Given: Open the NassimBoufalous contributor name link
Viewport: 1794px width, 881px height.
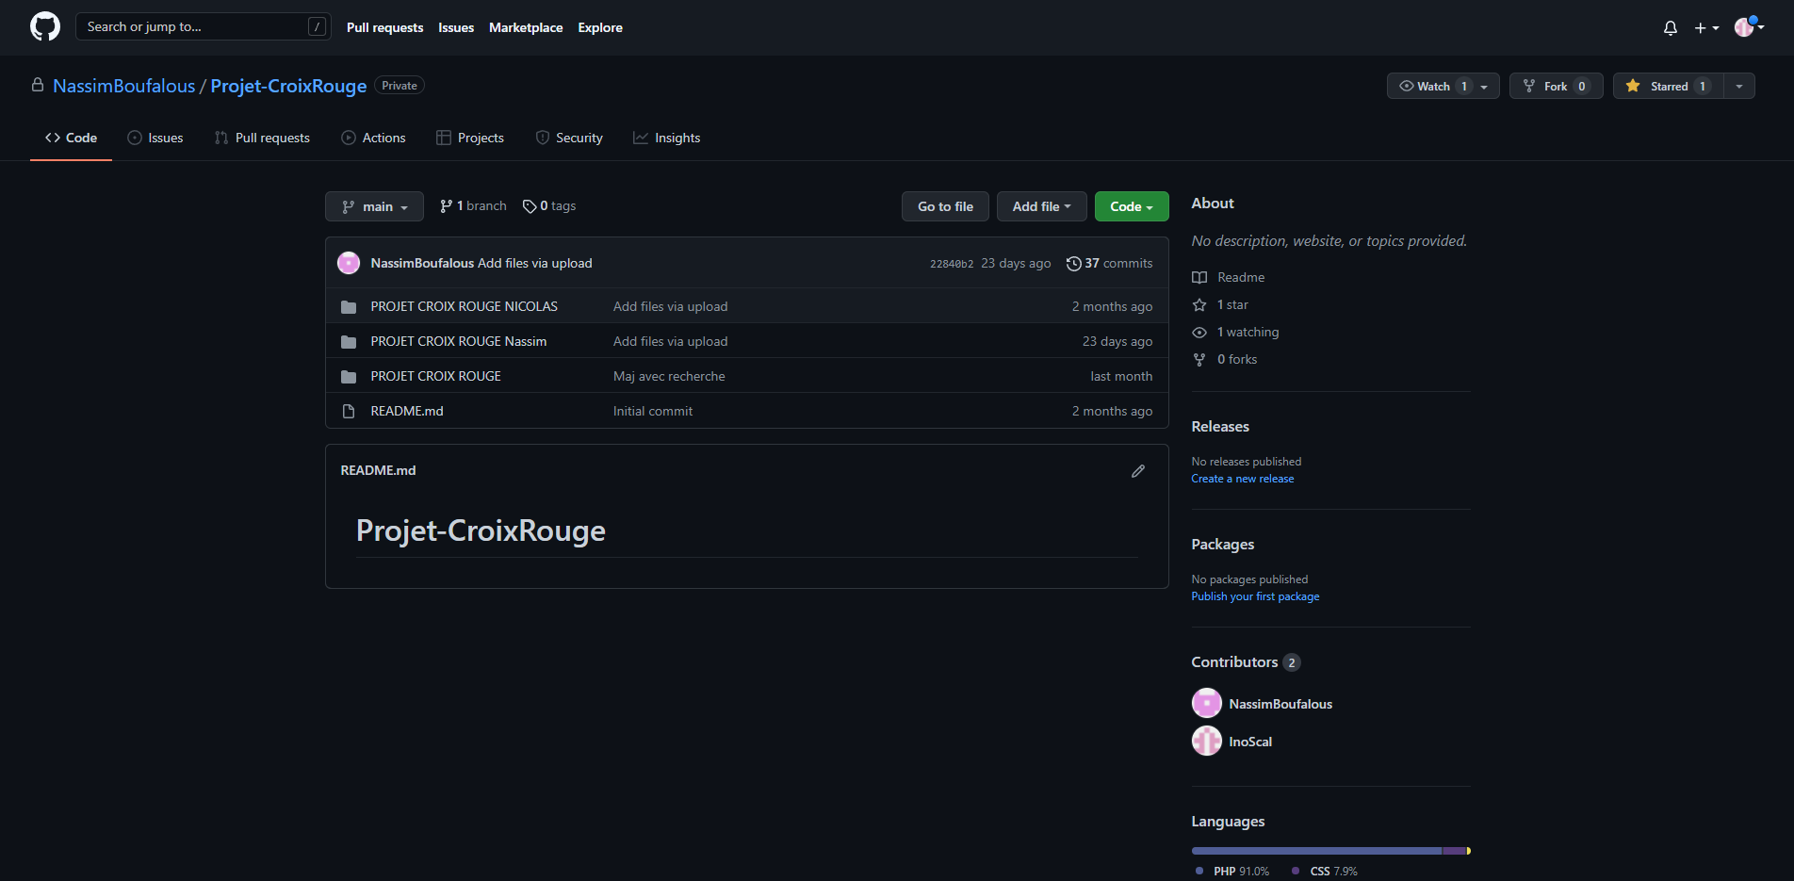Looking at the screenshot, I should 1280,704.
